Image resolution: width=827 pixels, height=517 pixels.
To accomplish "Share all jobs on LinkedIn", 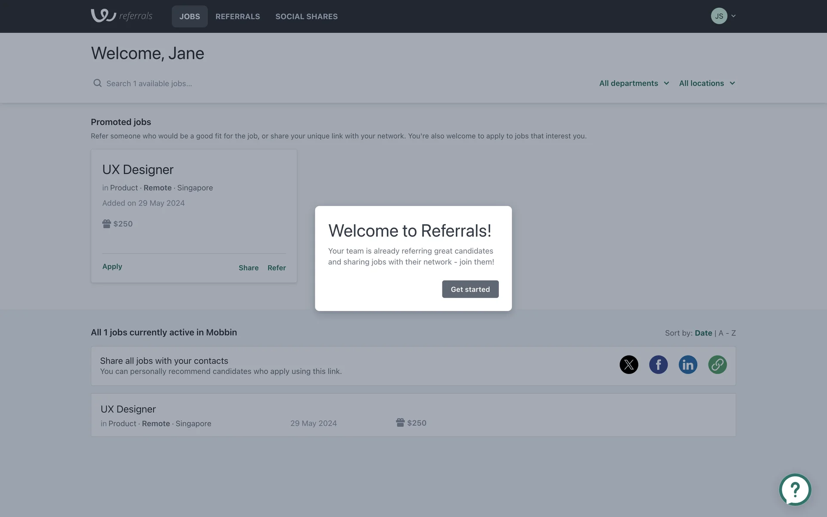I will (688, 364).
